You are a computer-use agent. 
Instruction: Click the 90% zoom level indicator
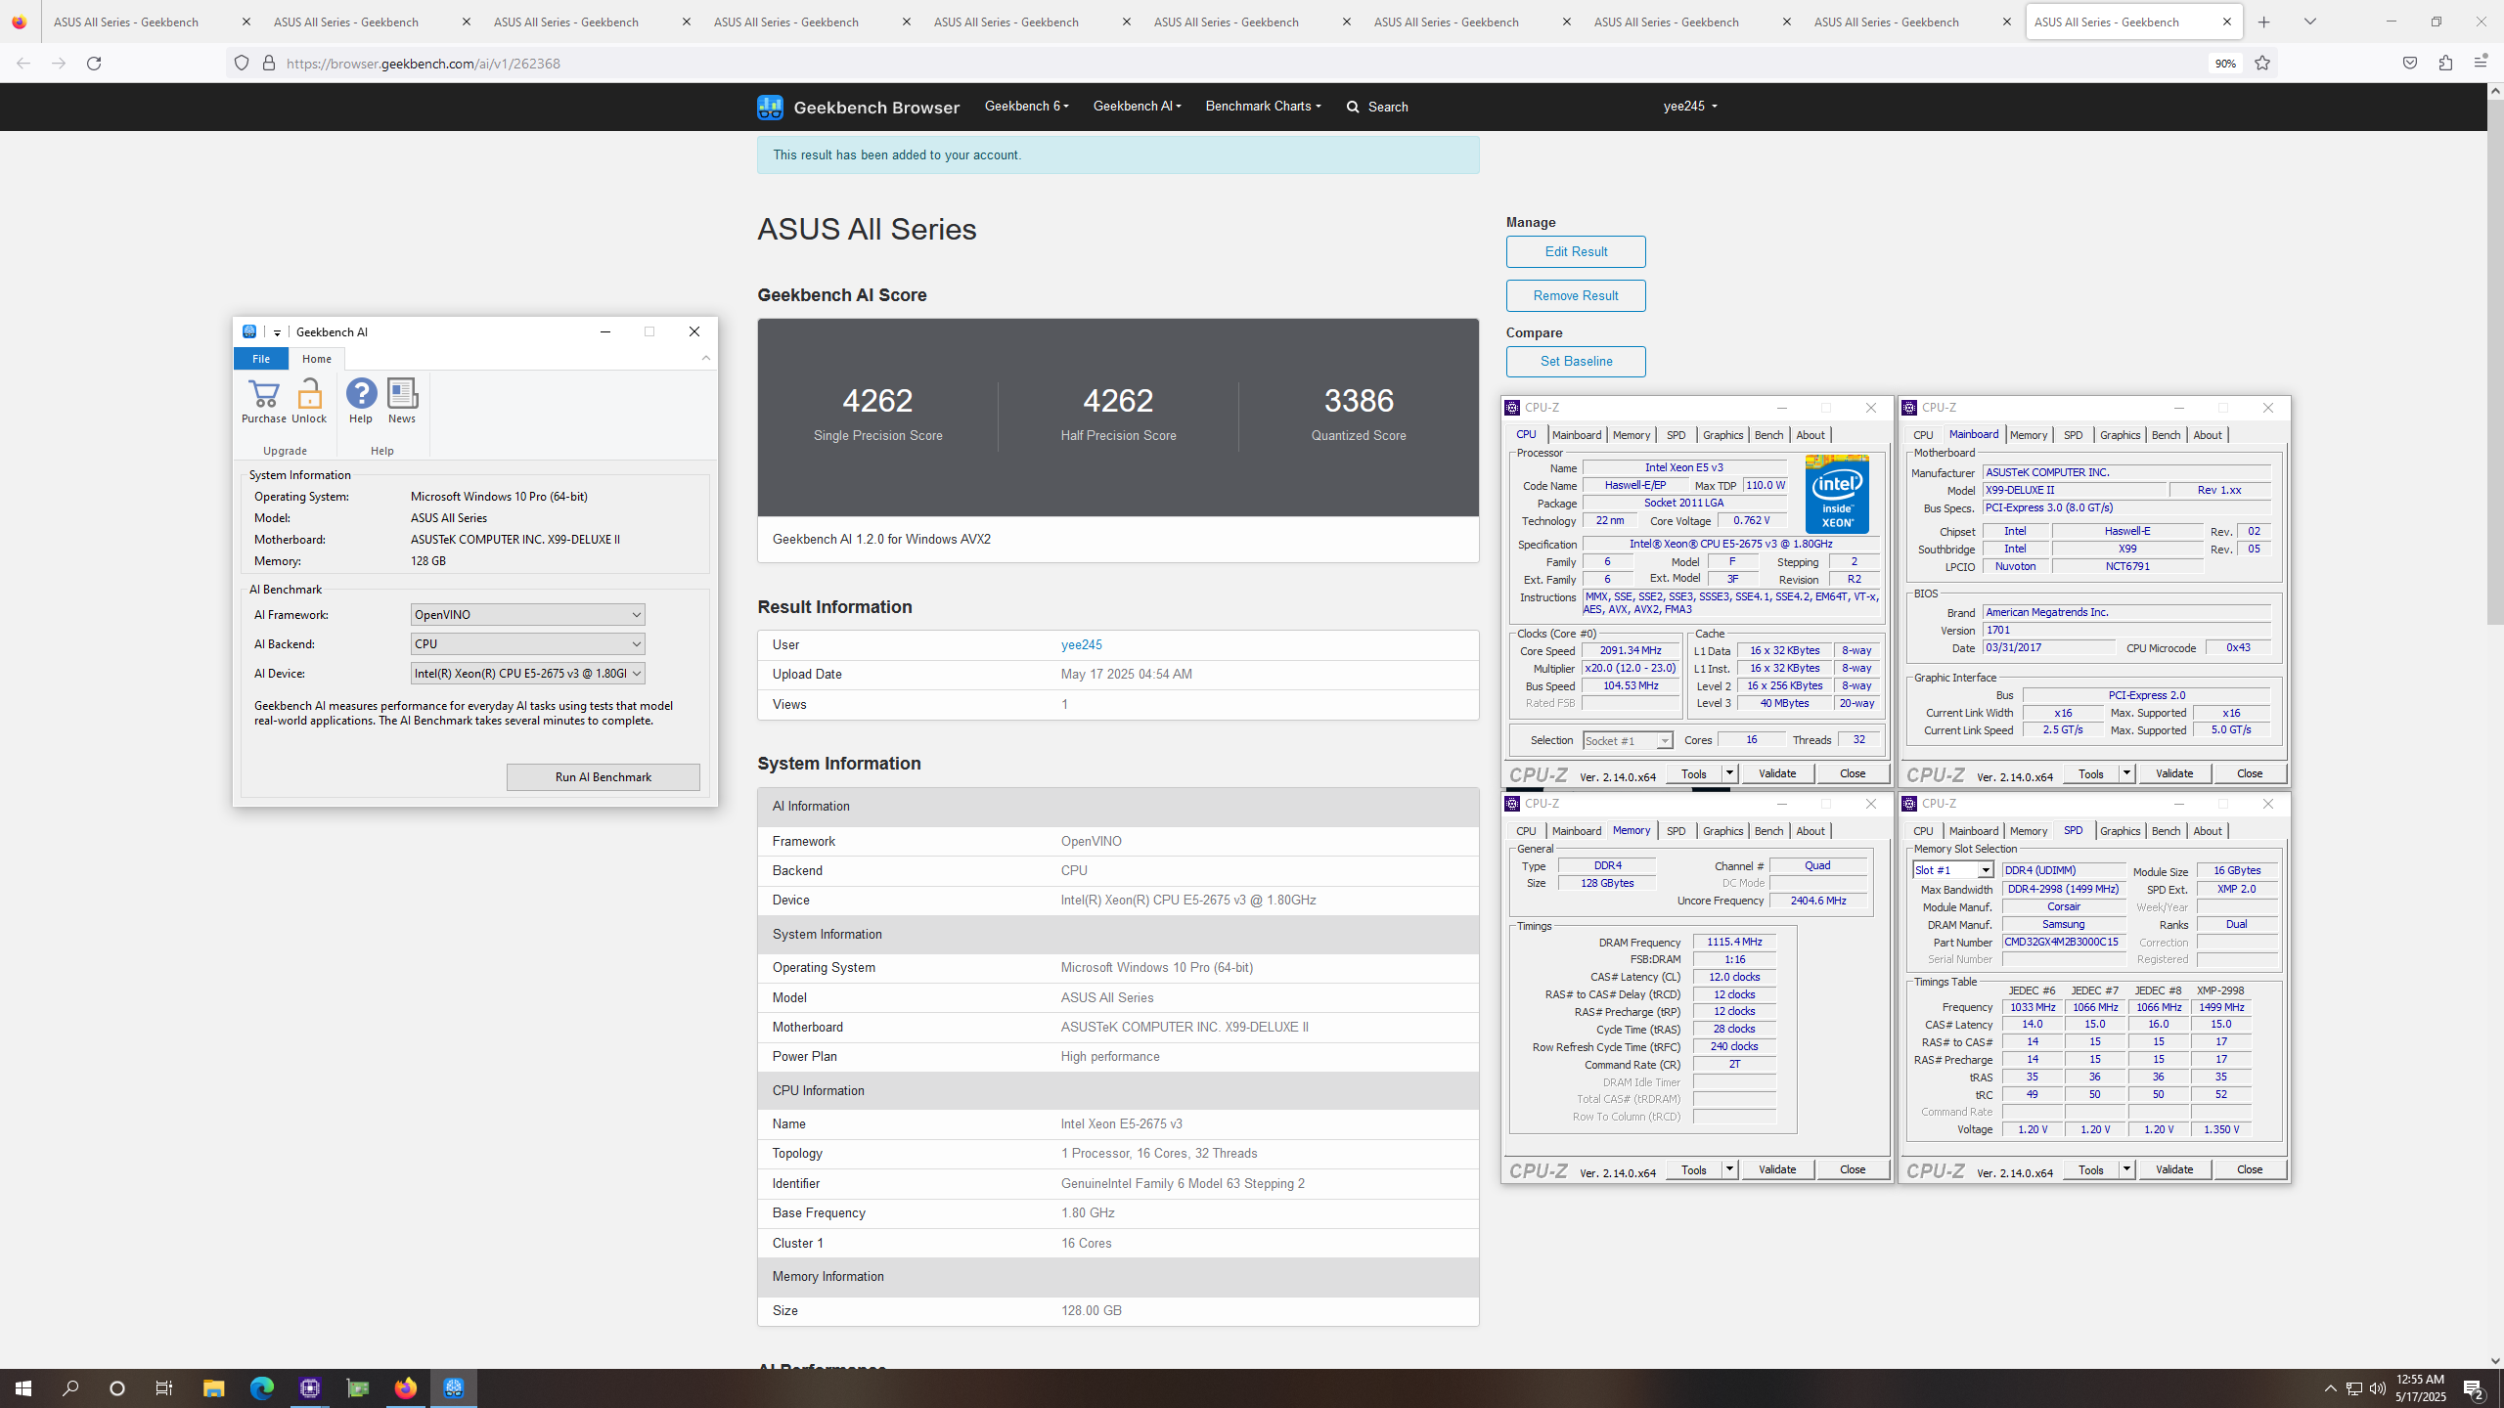[x=2225, y=63]
